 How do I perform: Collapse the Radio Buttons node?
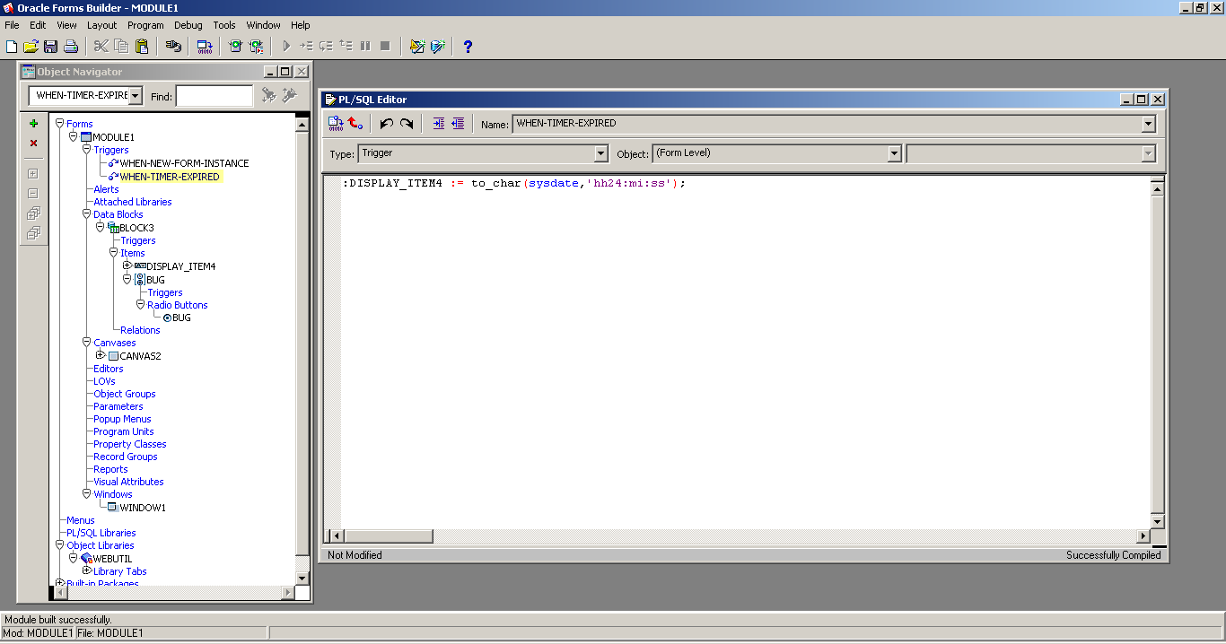point(141,304)
